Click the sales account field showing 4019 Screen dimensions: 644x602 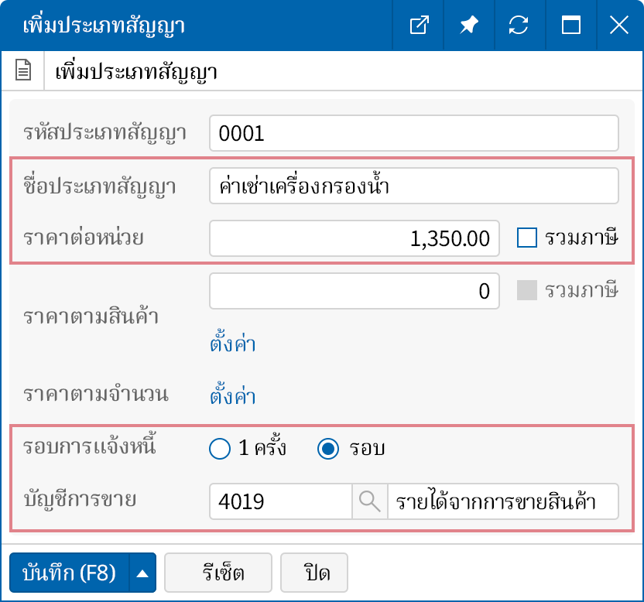coord(279,501)
